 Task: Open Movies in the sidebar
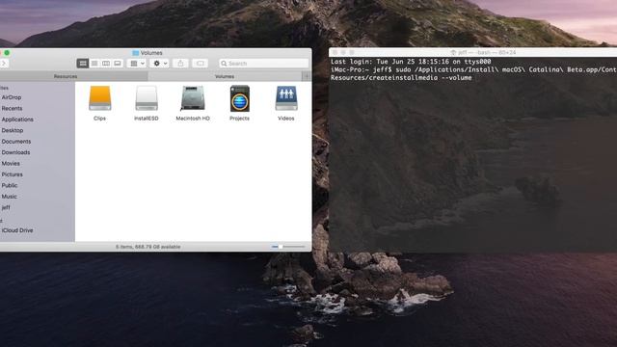point(11,163)
